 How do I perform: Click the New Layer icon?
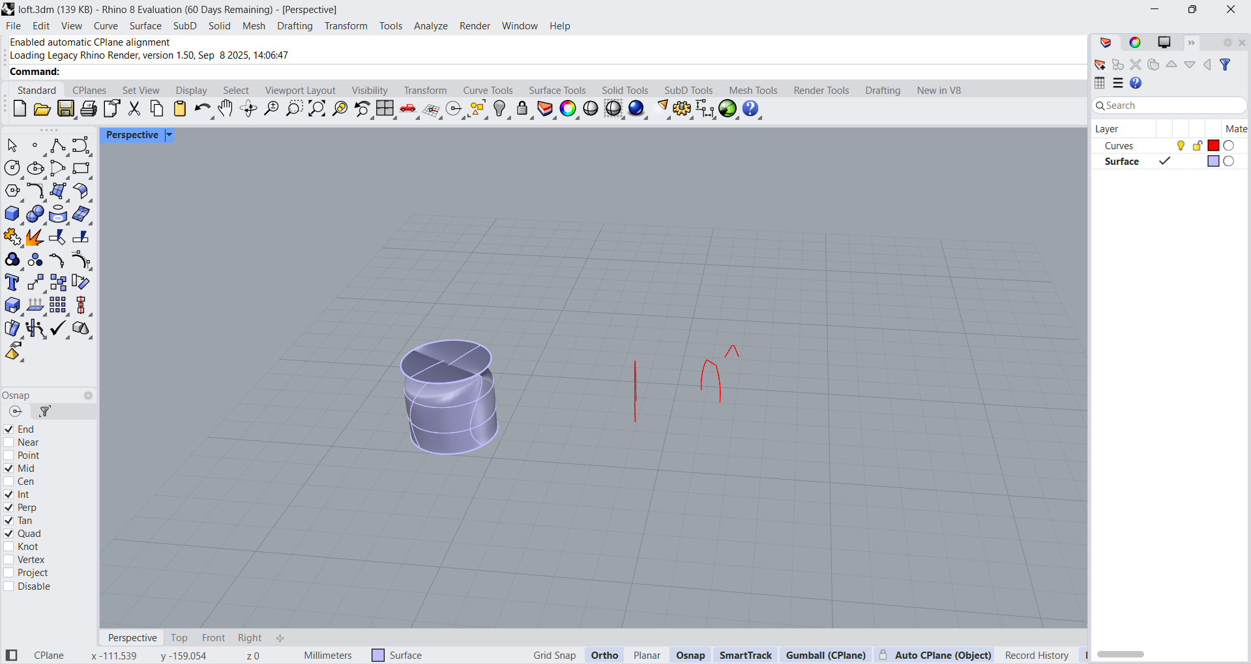pyautogui.click(x=1100, y=65)
